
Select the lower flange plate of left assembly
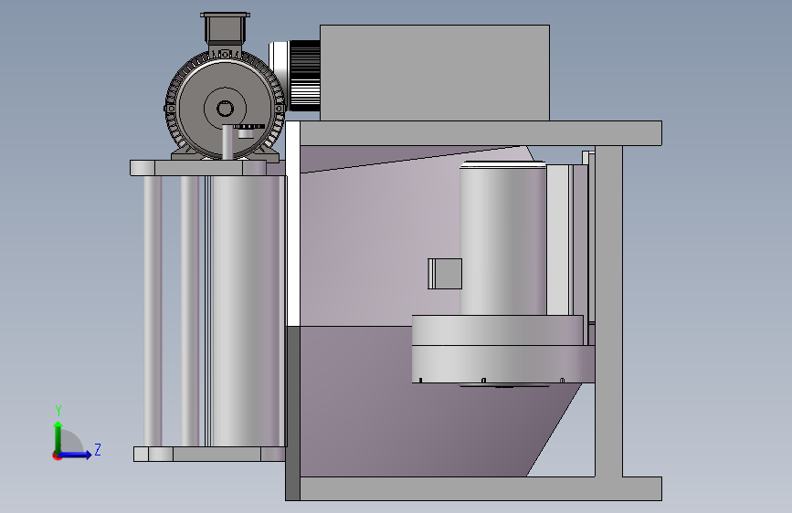point(209,454)
